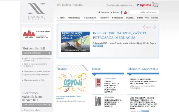This screenshot has width=179, height=112.
Task: Open the Inspekcijski nadzor, zaštita potrošača headline
Action: tap(120, 35)
